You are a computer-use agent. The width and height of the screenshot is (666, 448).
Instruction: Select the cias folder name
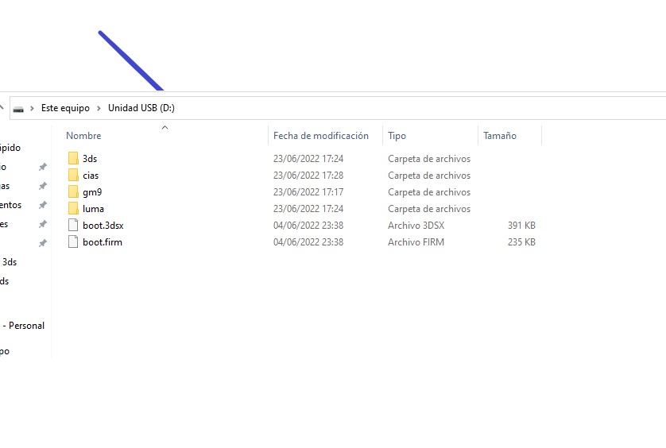point(91,176)
